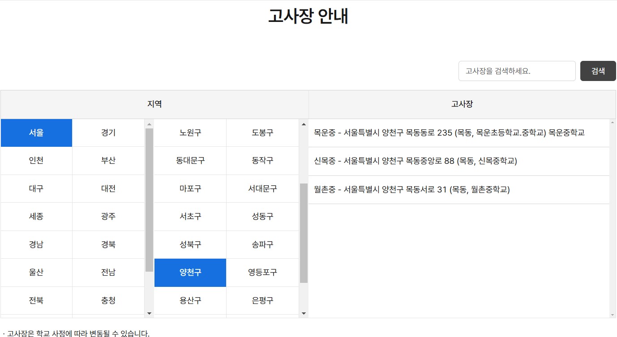Screen dimensions: 617x337
Task: Select the 충청 region
Action: click(108, 300)
